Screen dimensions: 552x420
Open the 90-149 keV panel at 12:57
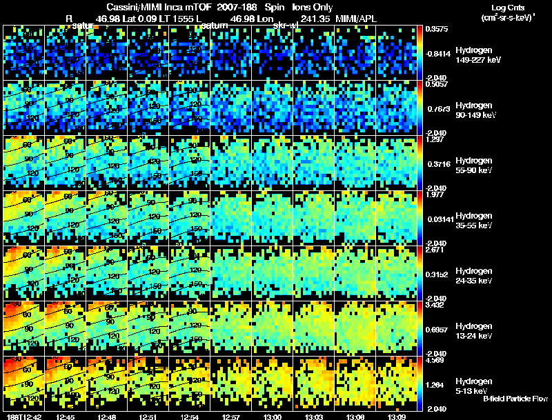[x=231, y=108]
